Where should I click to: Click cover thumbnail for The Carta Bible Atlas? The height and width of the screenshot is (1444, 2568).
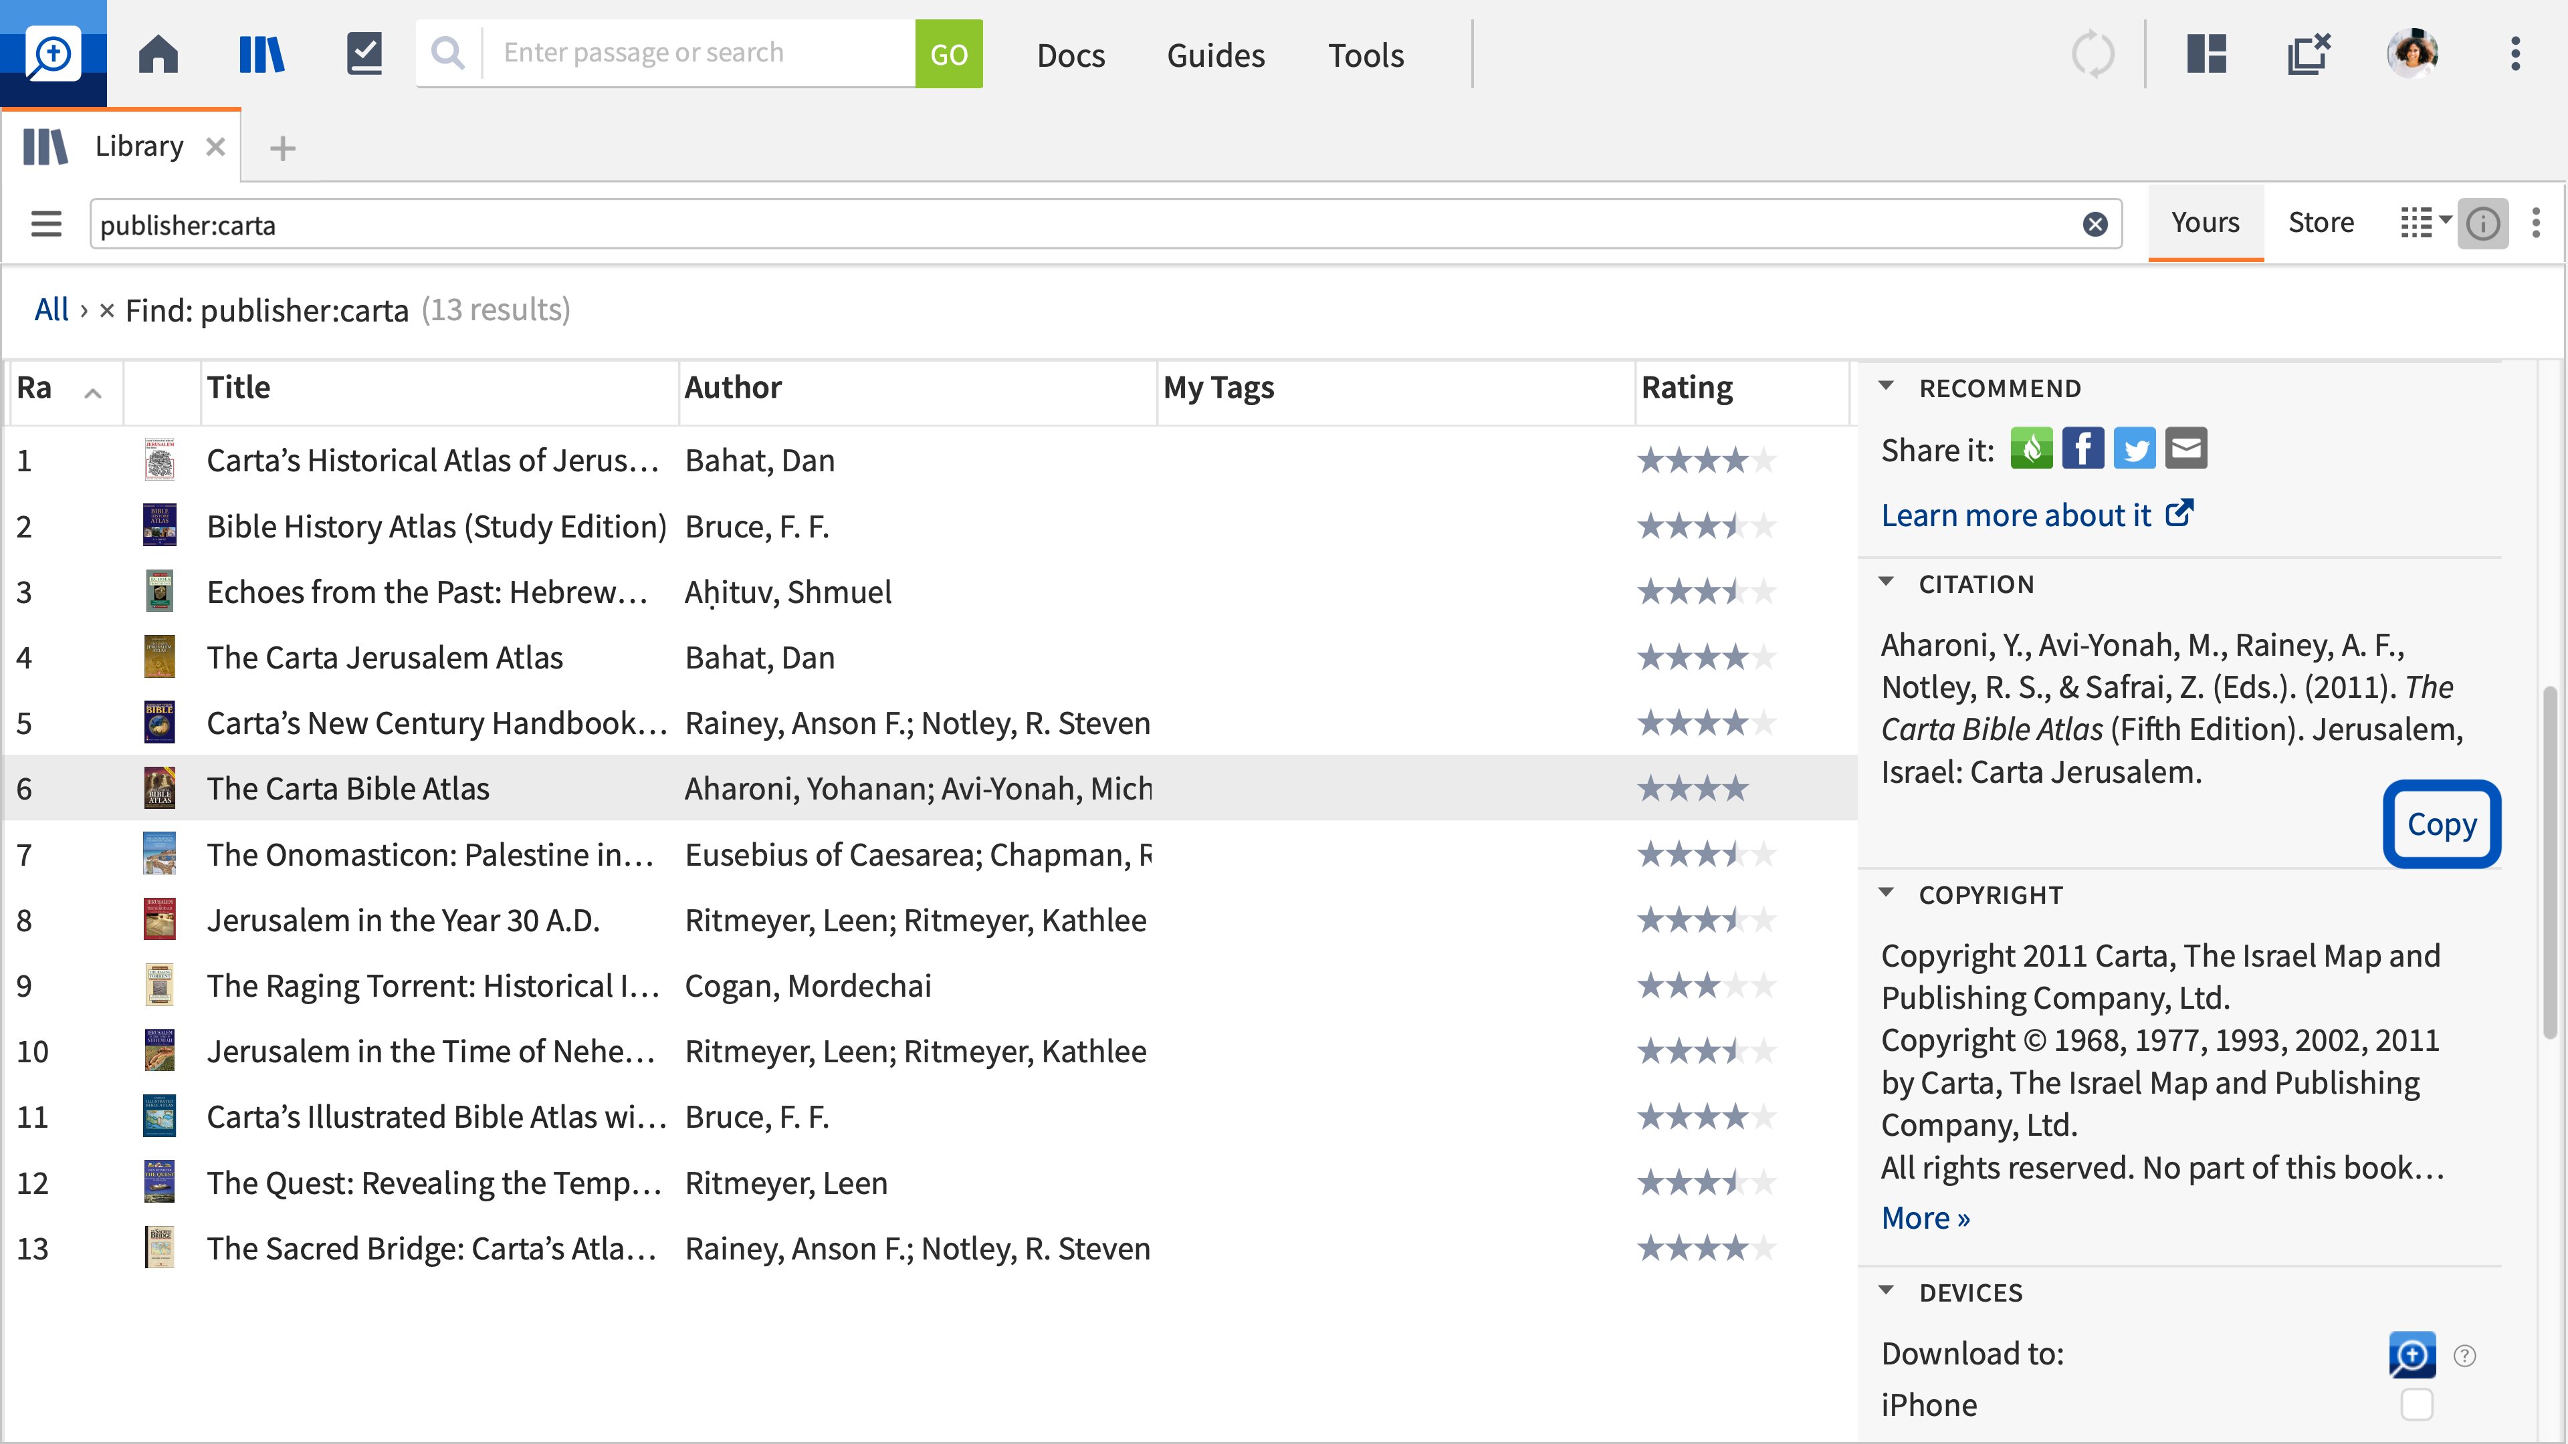160,788
